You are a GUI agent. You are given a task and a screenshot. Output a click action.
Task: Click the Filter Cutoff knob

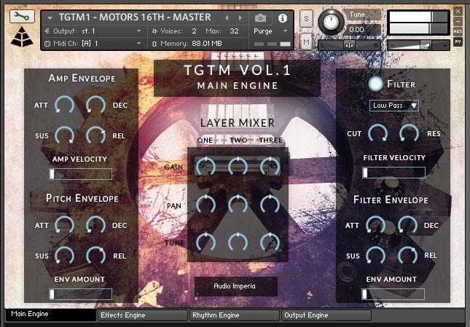point(377,133)
